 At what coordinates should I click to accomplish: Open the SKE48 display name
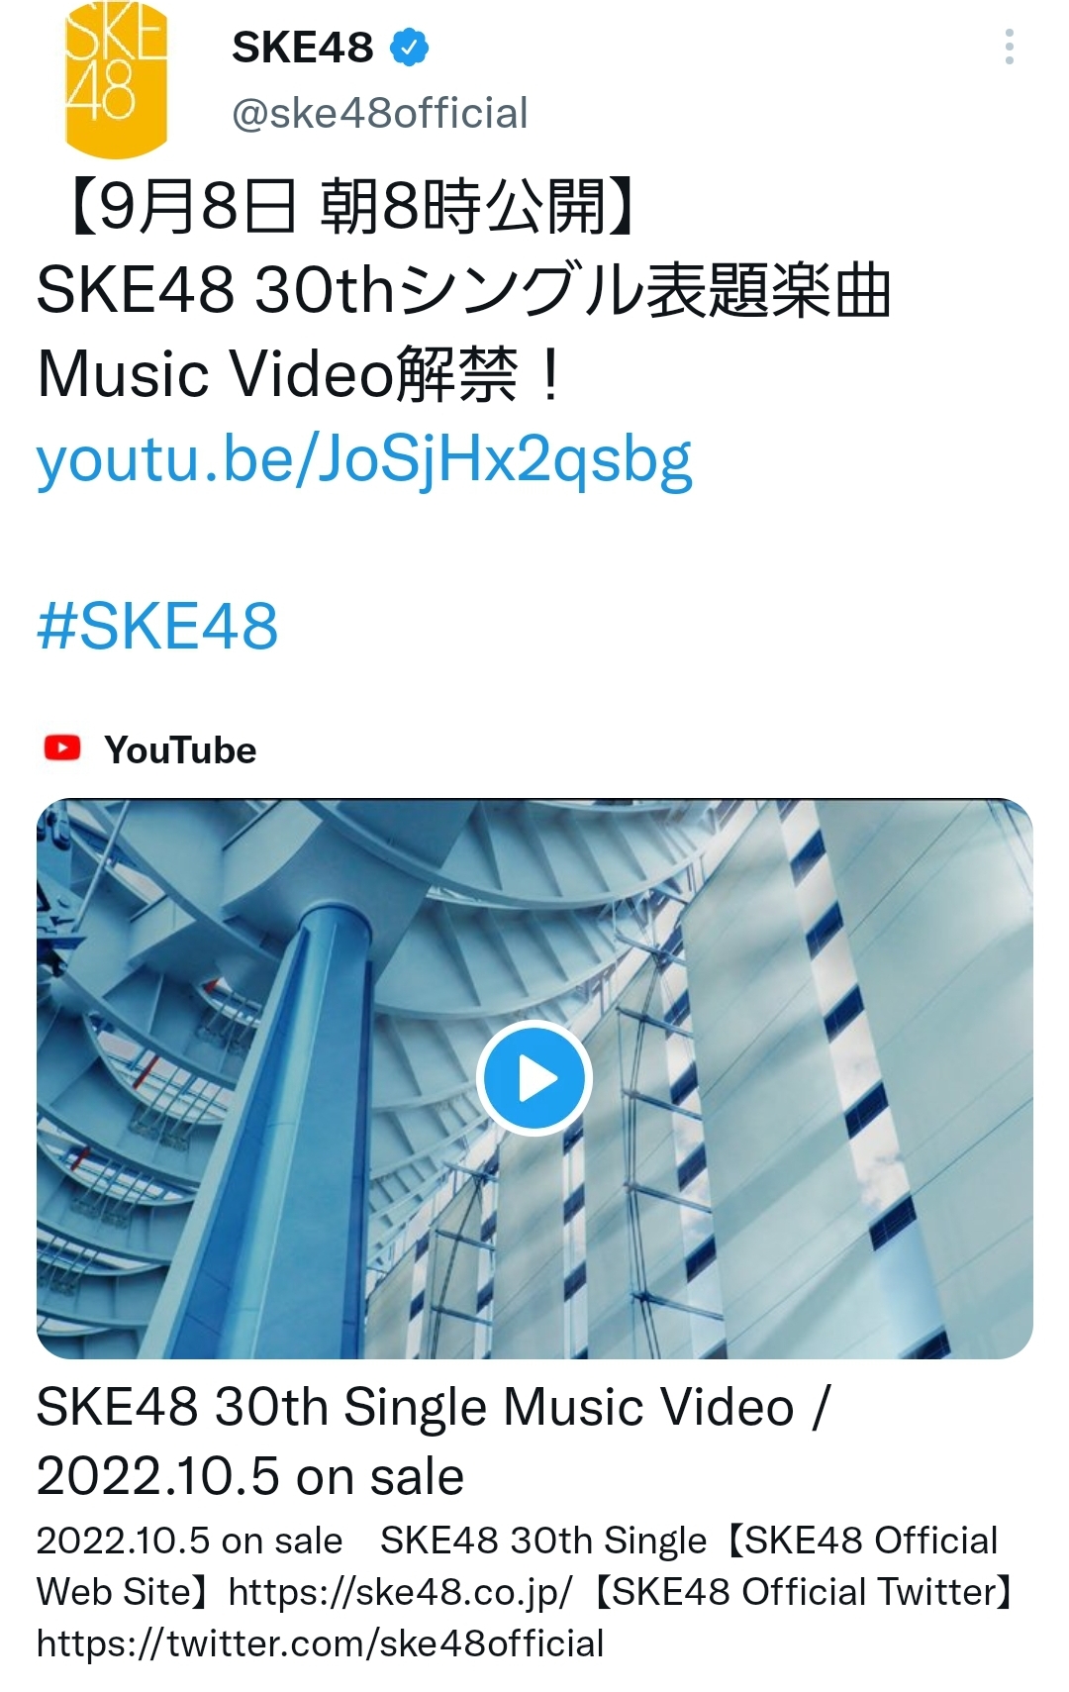(x=303, y=47)
